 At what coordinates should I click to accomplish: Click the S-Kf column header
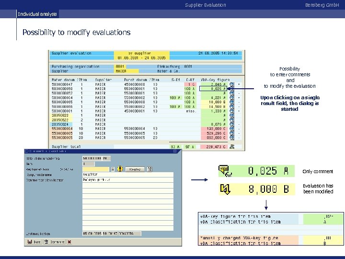(175, 80)
